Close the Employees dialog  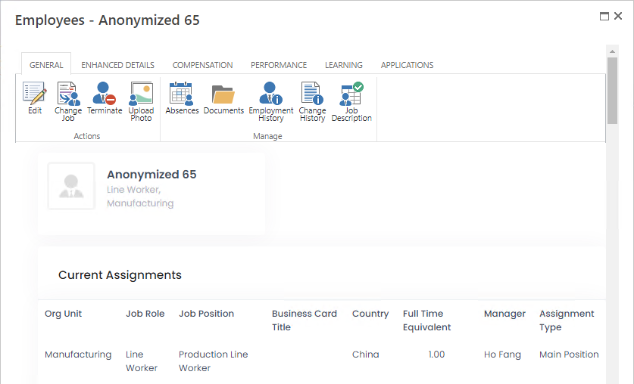point(618,16)
